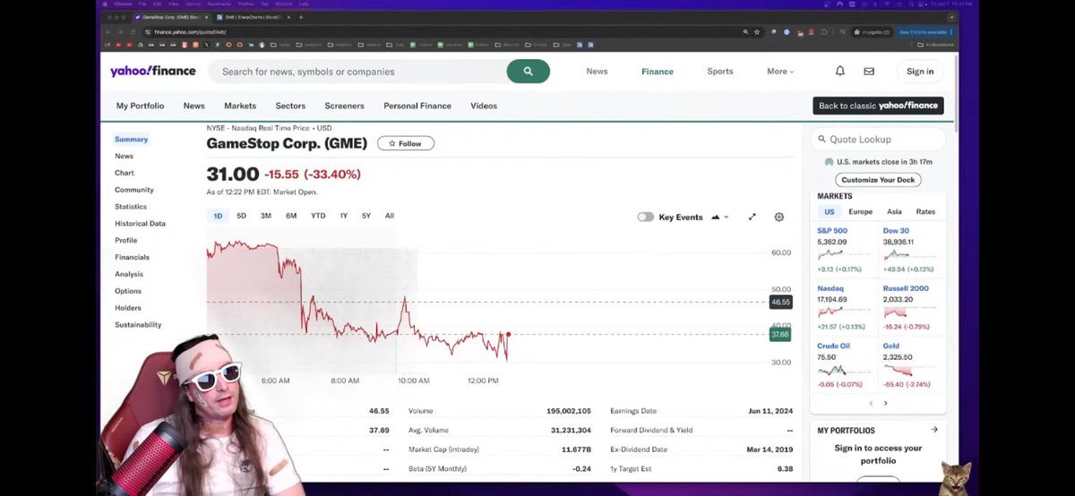
Task: Toggle the Key Events switch
Action: point(645,217)
